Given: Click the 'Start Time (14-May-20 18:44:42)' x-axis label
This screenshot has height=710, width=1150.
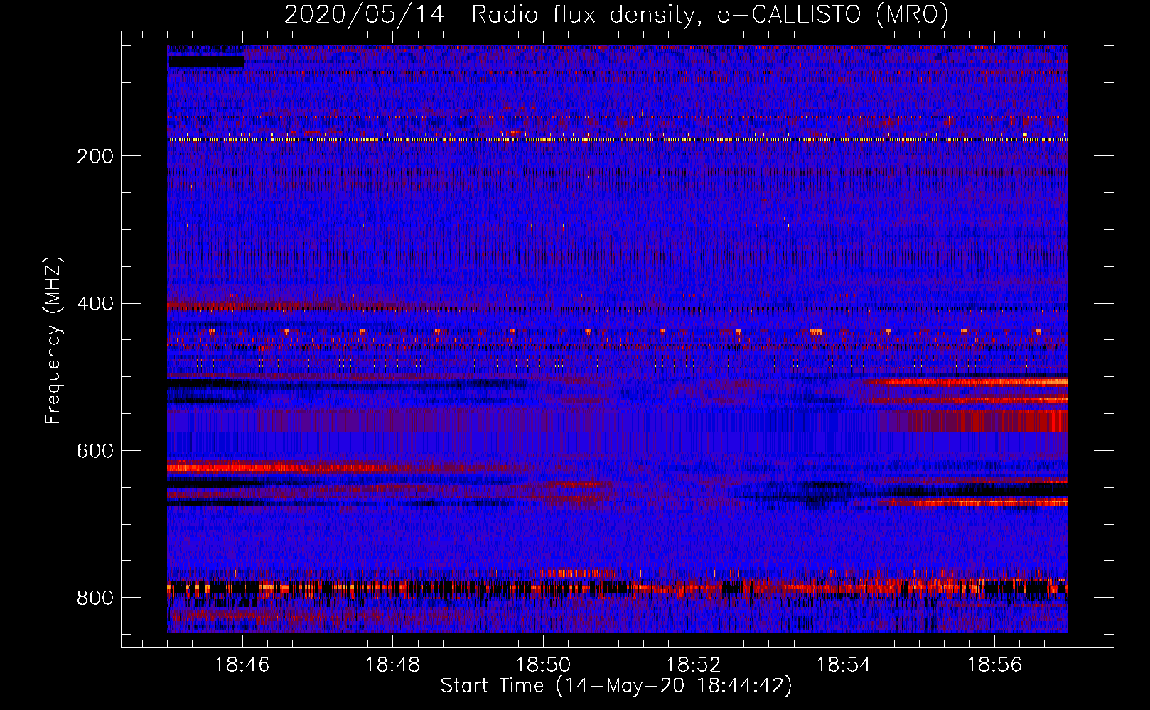Looking at the screenshot, I should tap(616, 686).
